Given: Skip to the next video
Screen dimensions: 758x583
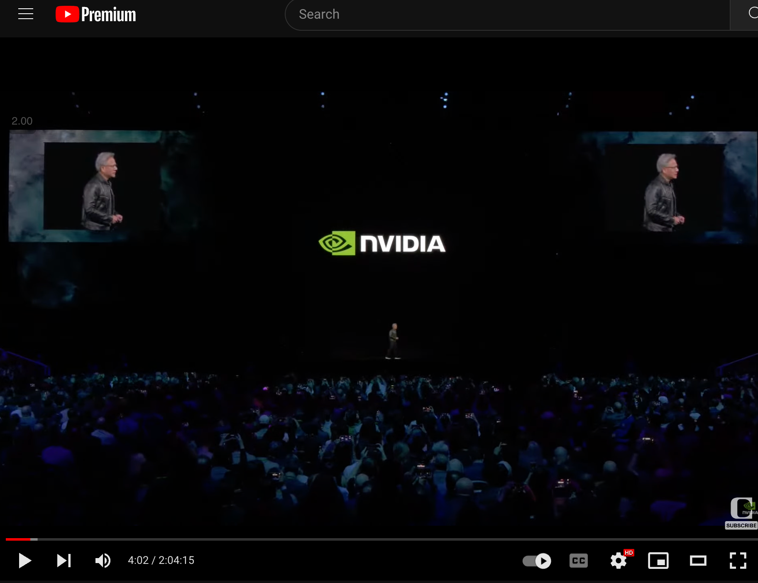Looking at the screenshot, I should pos(64,561).
